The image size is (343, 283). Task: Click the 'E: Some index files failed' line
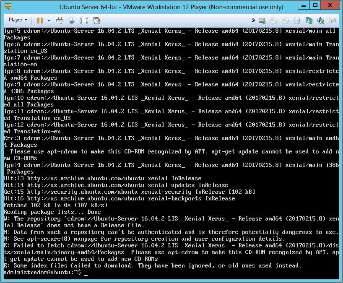point(153,266)
